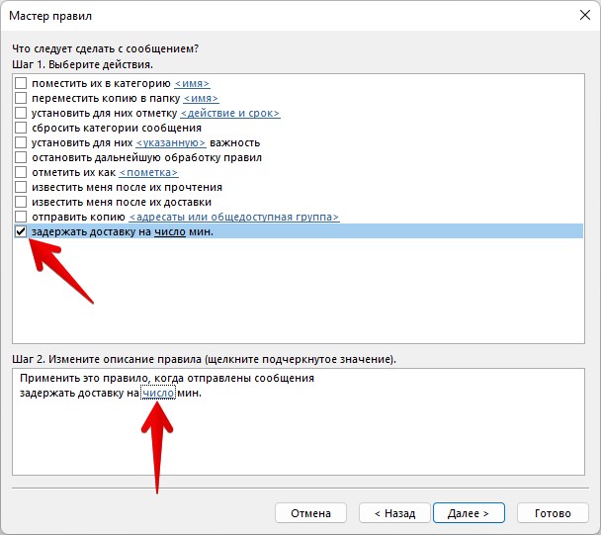Click 'число' in highlighted action row
Screen dimensions: 601x535
(x=170, y=231)
